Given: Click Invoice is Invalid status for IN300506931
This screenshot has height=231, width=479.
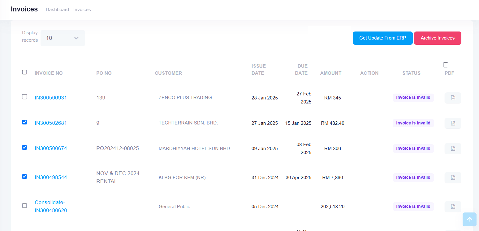Looking at the screenshot, I should pos(413,98).
